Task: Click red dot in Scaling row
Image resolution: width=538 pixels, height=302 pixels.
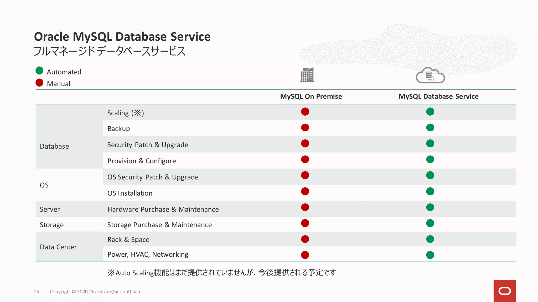Action: pos(305,112)
